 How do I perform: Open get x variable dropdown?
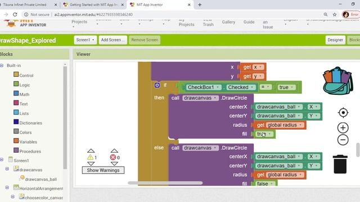pyautogui.click(x=258, y=67)
